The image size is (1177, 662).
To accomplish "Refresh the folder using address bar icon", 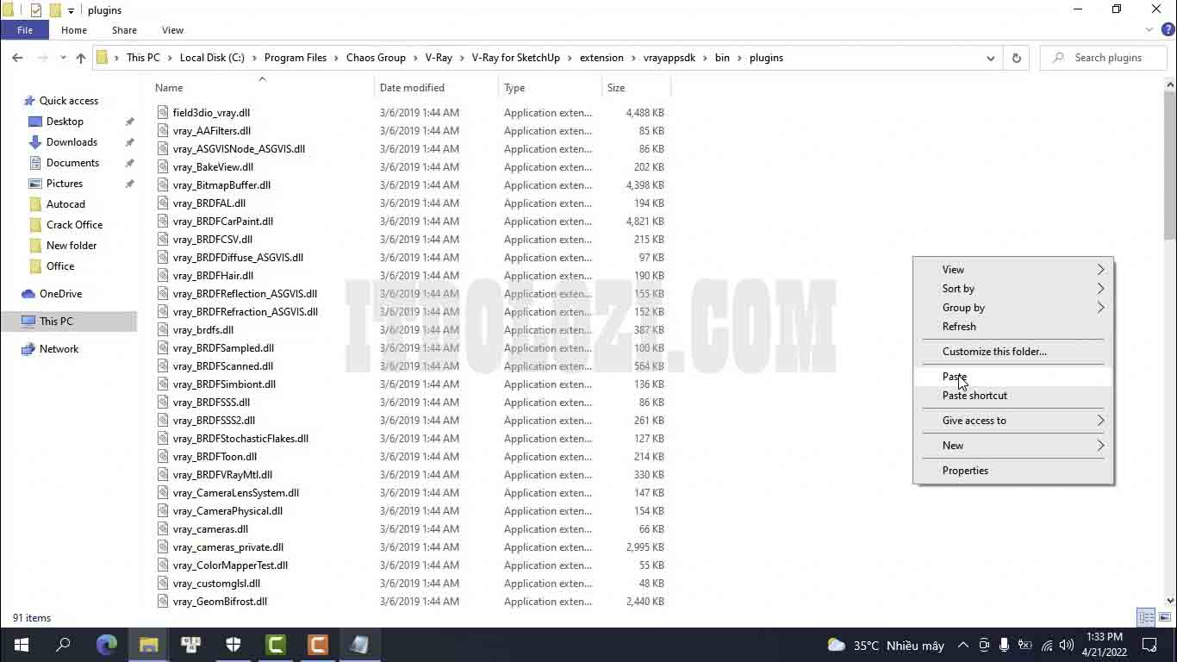I will click(x=1016, y=58).
